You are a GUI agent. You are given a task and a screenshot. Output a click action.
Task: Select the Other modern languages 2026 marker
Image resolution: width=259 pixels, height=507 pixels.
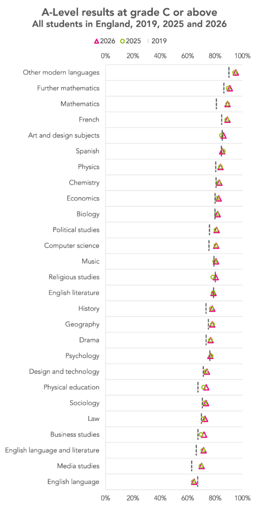pos(236,72)
